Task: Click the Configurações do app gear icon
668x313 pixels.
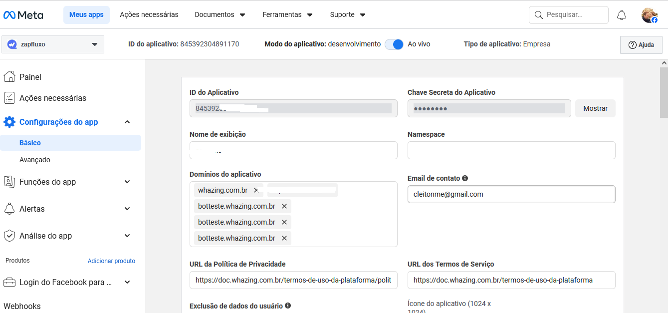Action: (9, 122)
